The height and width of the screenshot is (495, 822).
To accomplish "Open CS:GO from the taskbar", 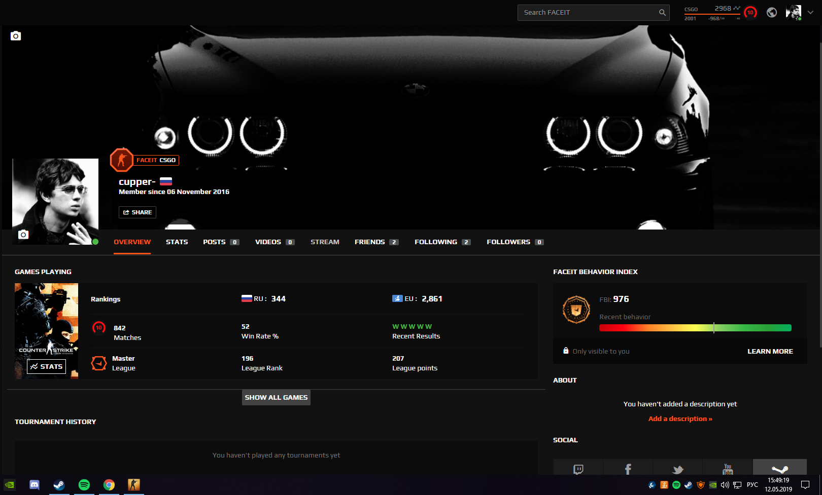I will click(133, 485).
